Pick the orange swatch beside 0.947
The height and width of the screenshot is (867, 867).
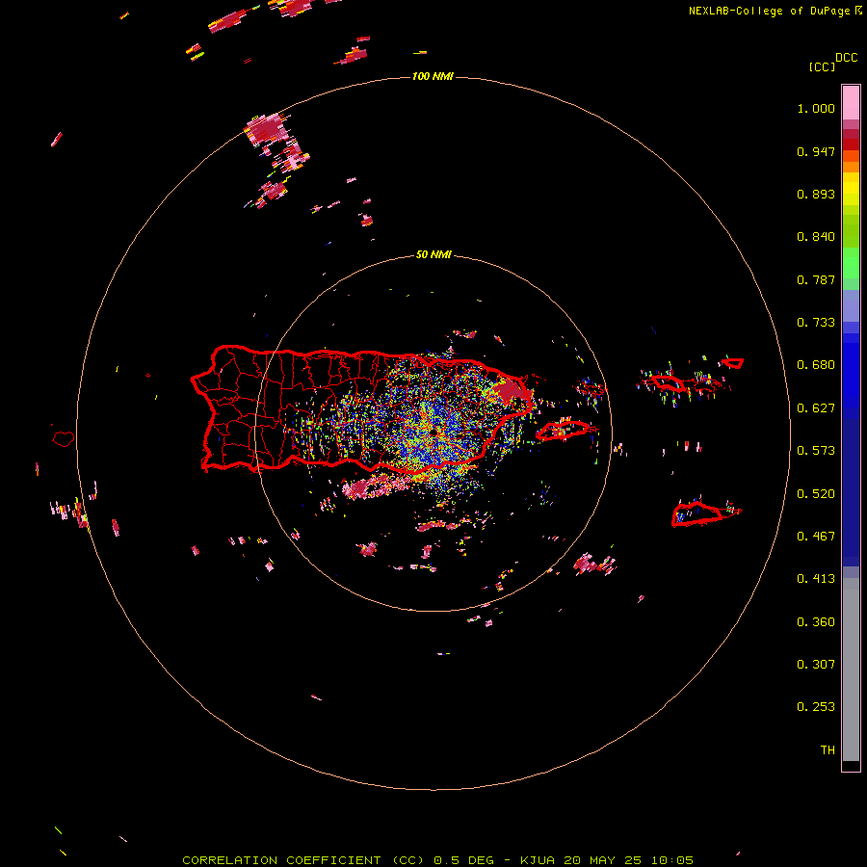[x=851, y=156]
